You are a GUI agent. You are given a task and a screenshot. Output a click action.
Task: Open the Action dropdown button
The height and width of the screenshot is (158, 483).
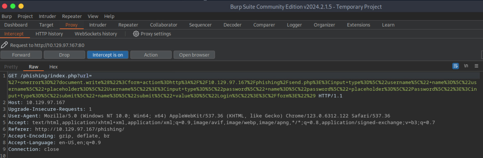(151, 55)
